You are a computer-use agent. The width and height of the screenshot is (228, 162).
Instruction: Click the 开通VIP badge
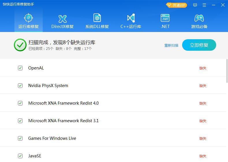point(177,5)
